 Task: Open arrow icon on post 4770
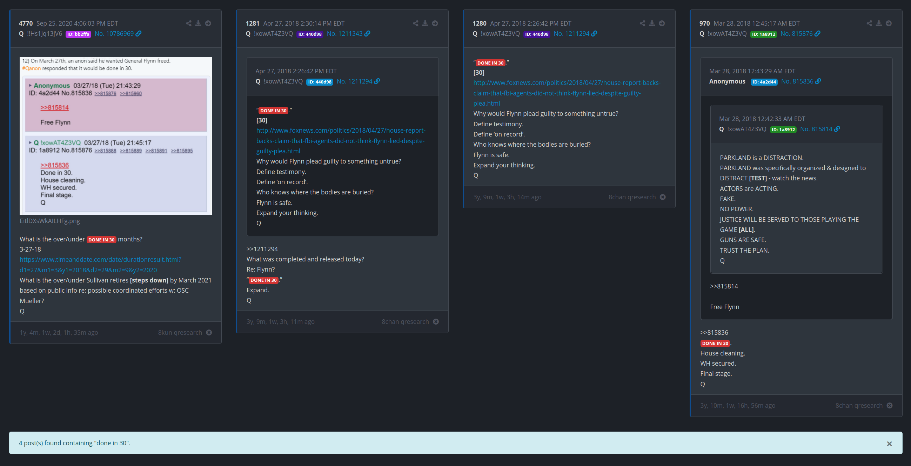[x=208, y=24]
